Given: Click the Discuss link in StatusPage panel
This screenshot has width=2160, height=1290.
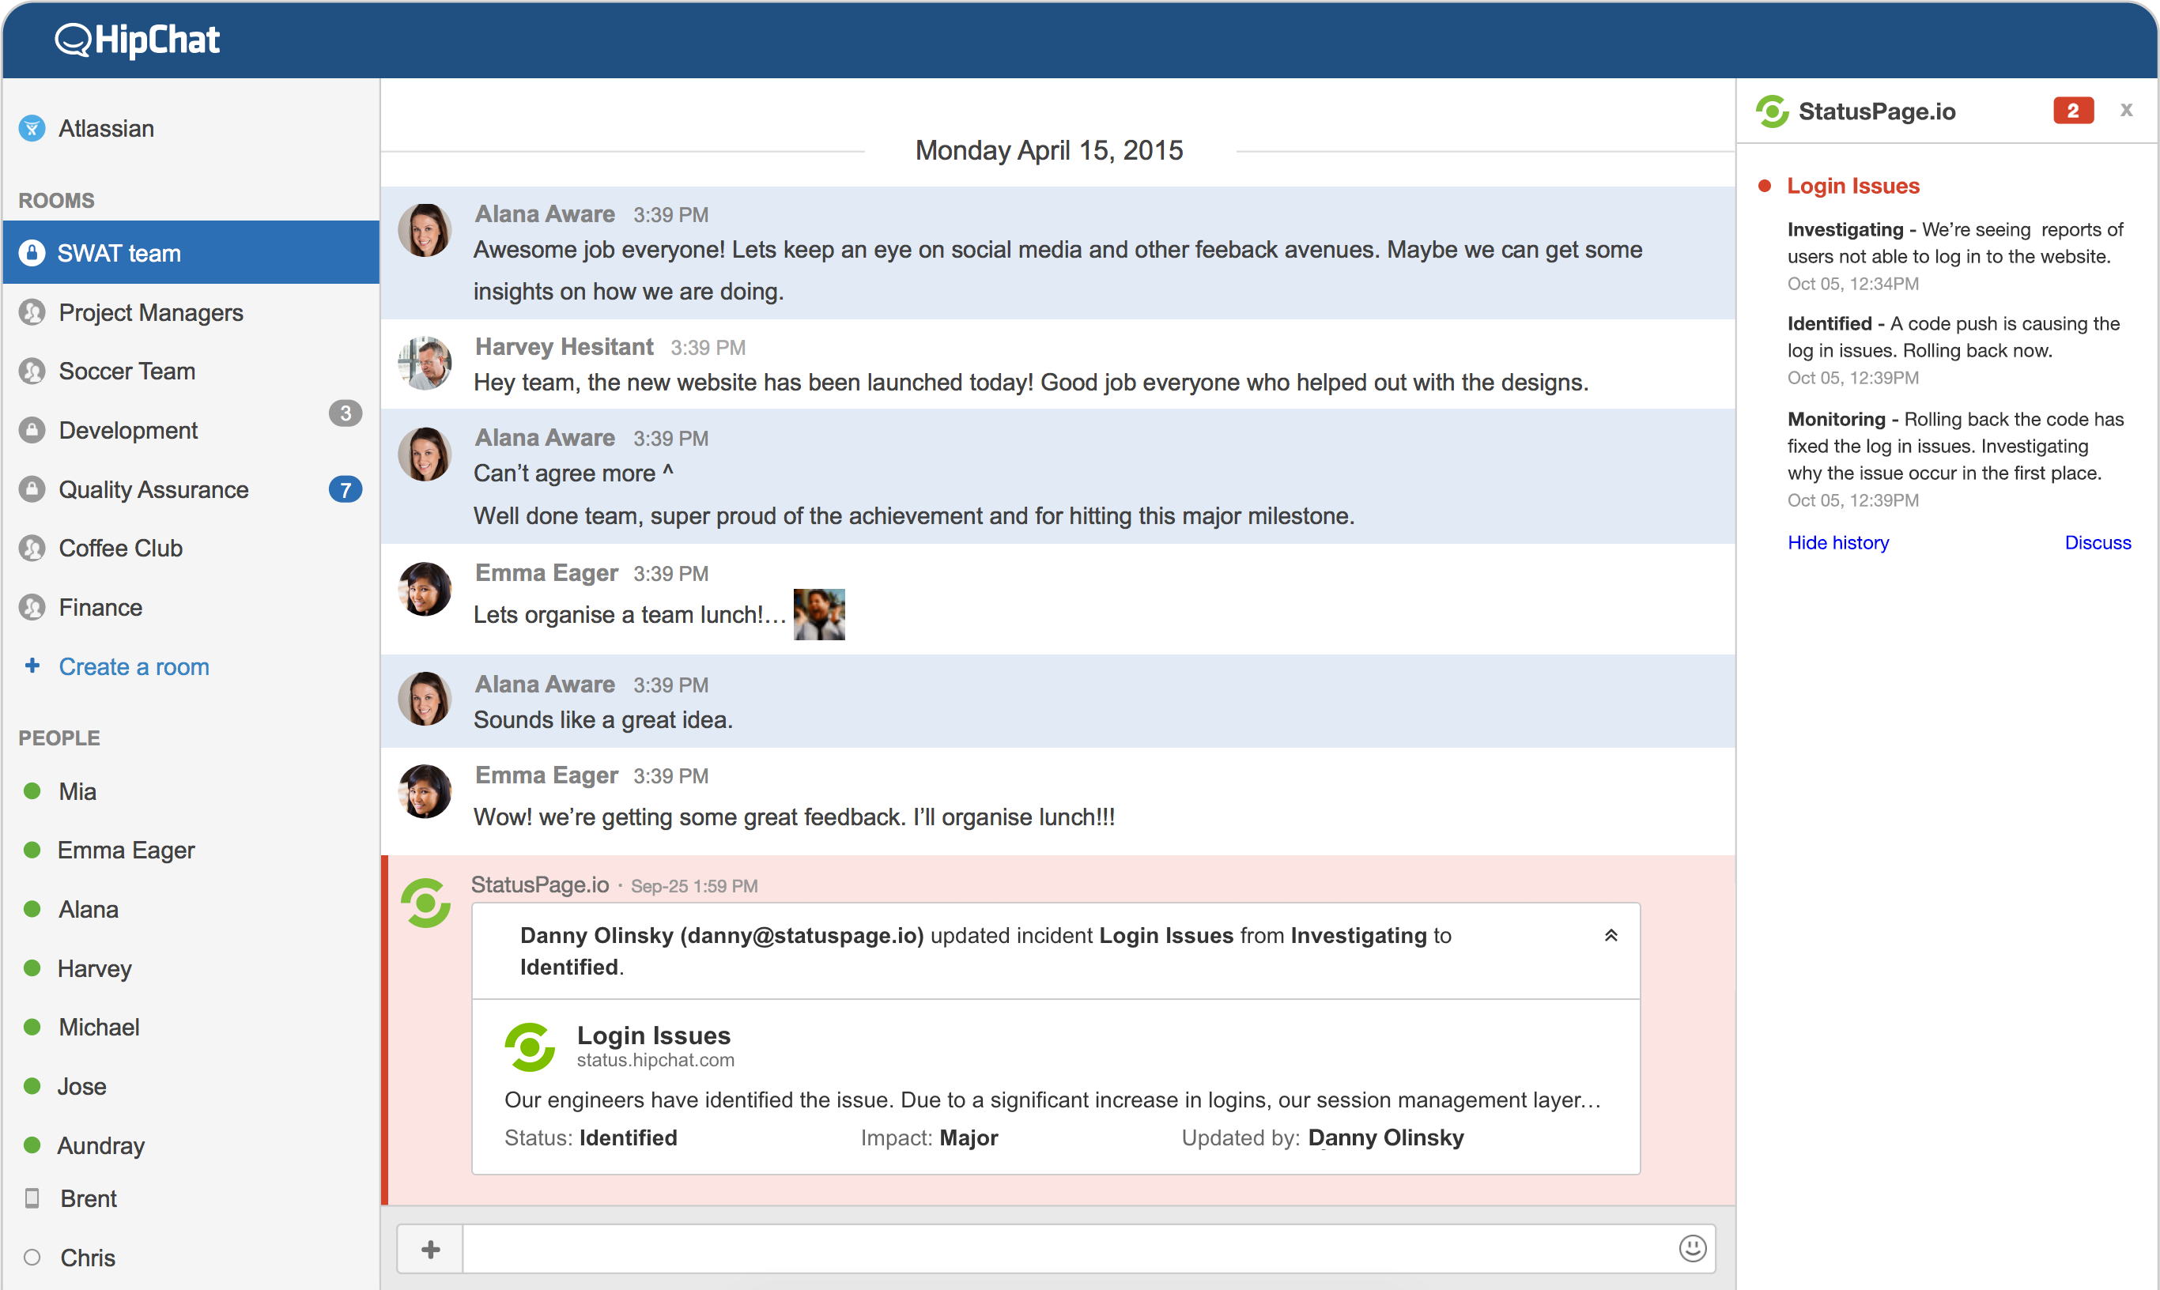Looking at the screenshot, I should (2098, 542).
